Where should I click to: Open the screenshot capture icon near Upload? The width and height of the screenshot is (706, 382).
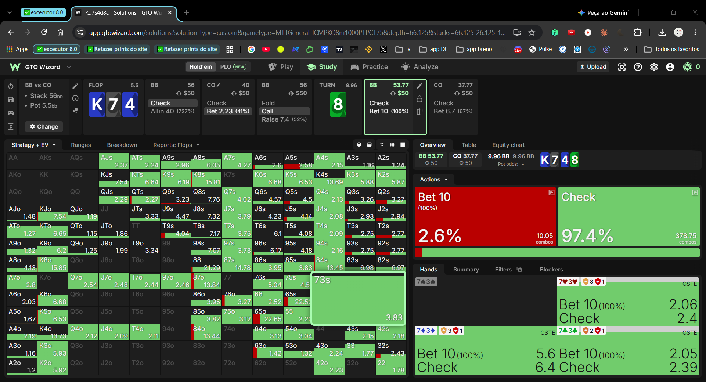622,67
